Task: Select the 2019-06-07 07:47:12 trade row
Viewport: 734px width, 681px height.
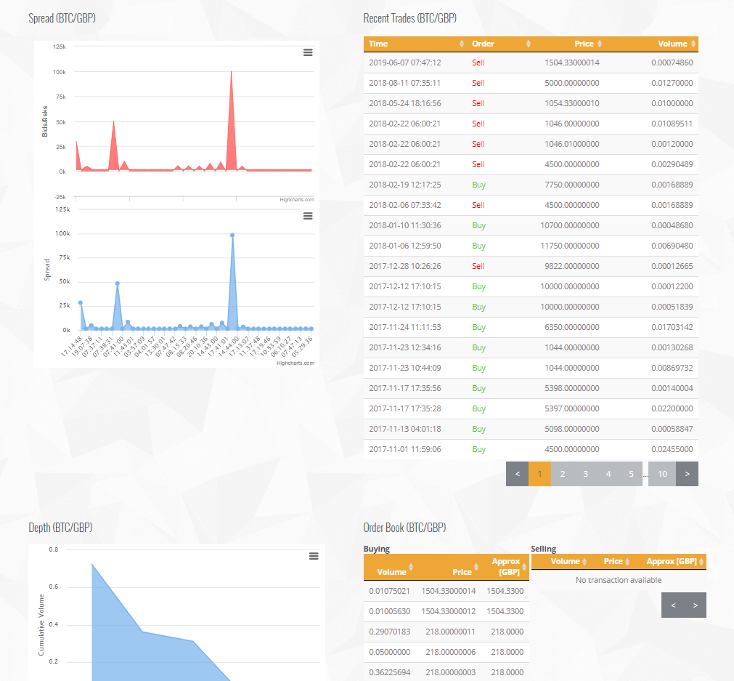Action: [x=530, y=63]
